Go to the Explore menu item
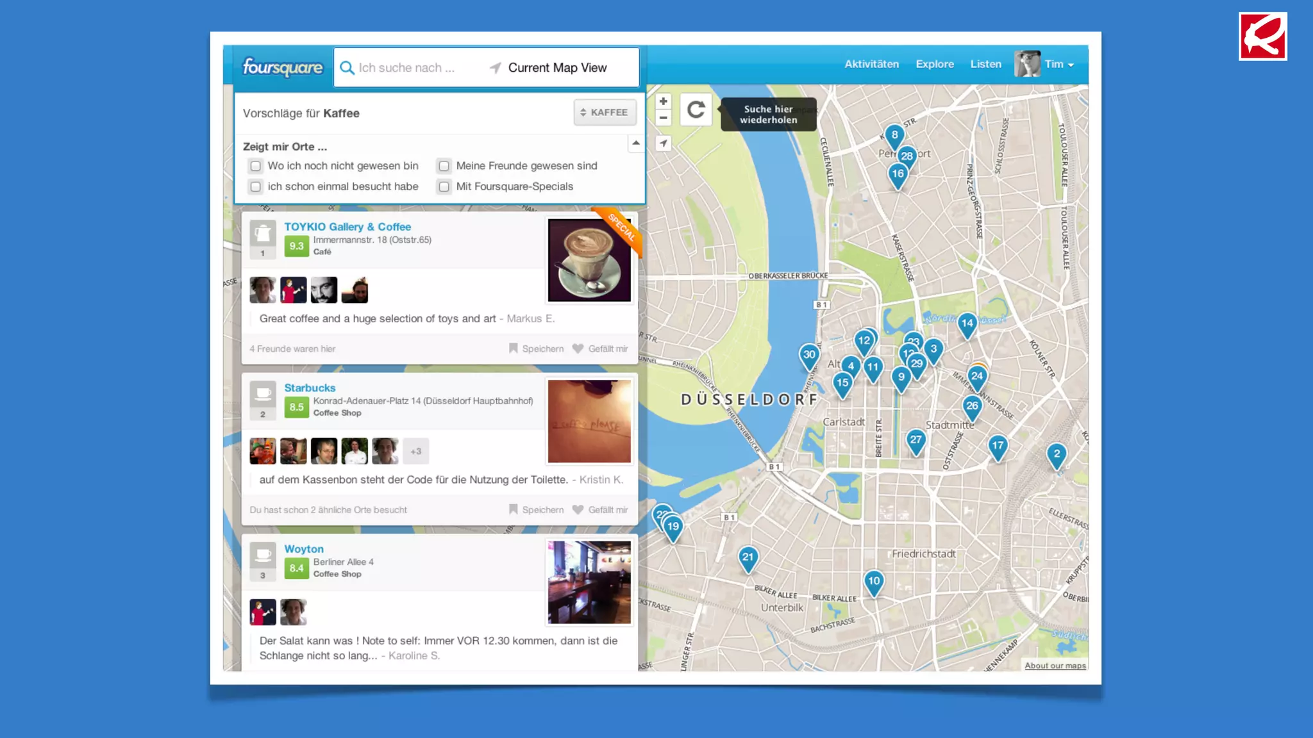 [x=934, y=64]
